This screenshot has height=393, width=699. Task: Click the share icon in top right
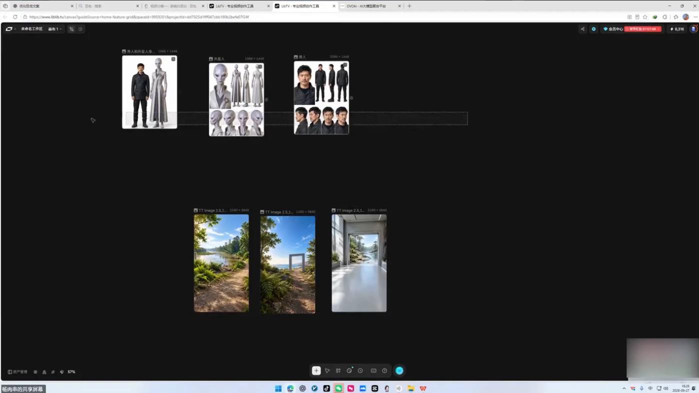pos(582,29)
